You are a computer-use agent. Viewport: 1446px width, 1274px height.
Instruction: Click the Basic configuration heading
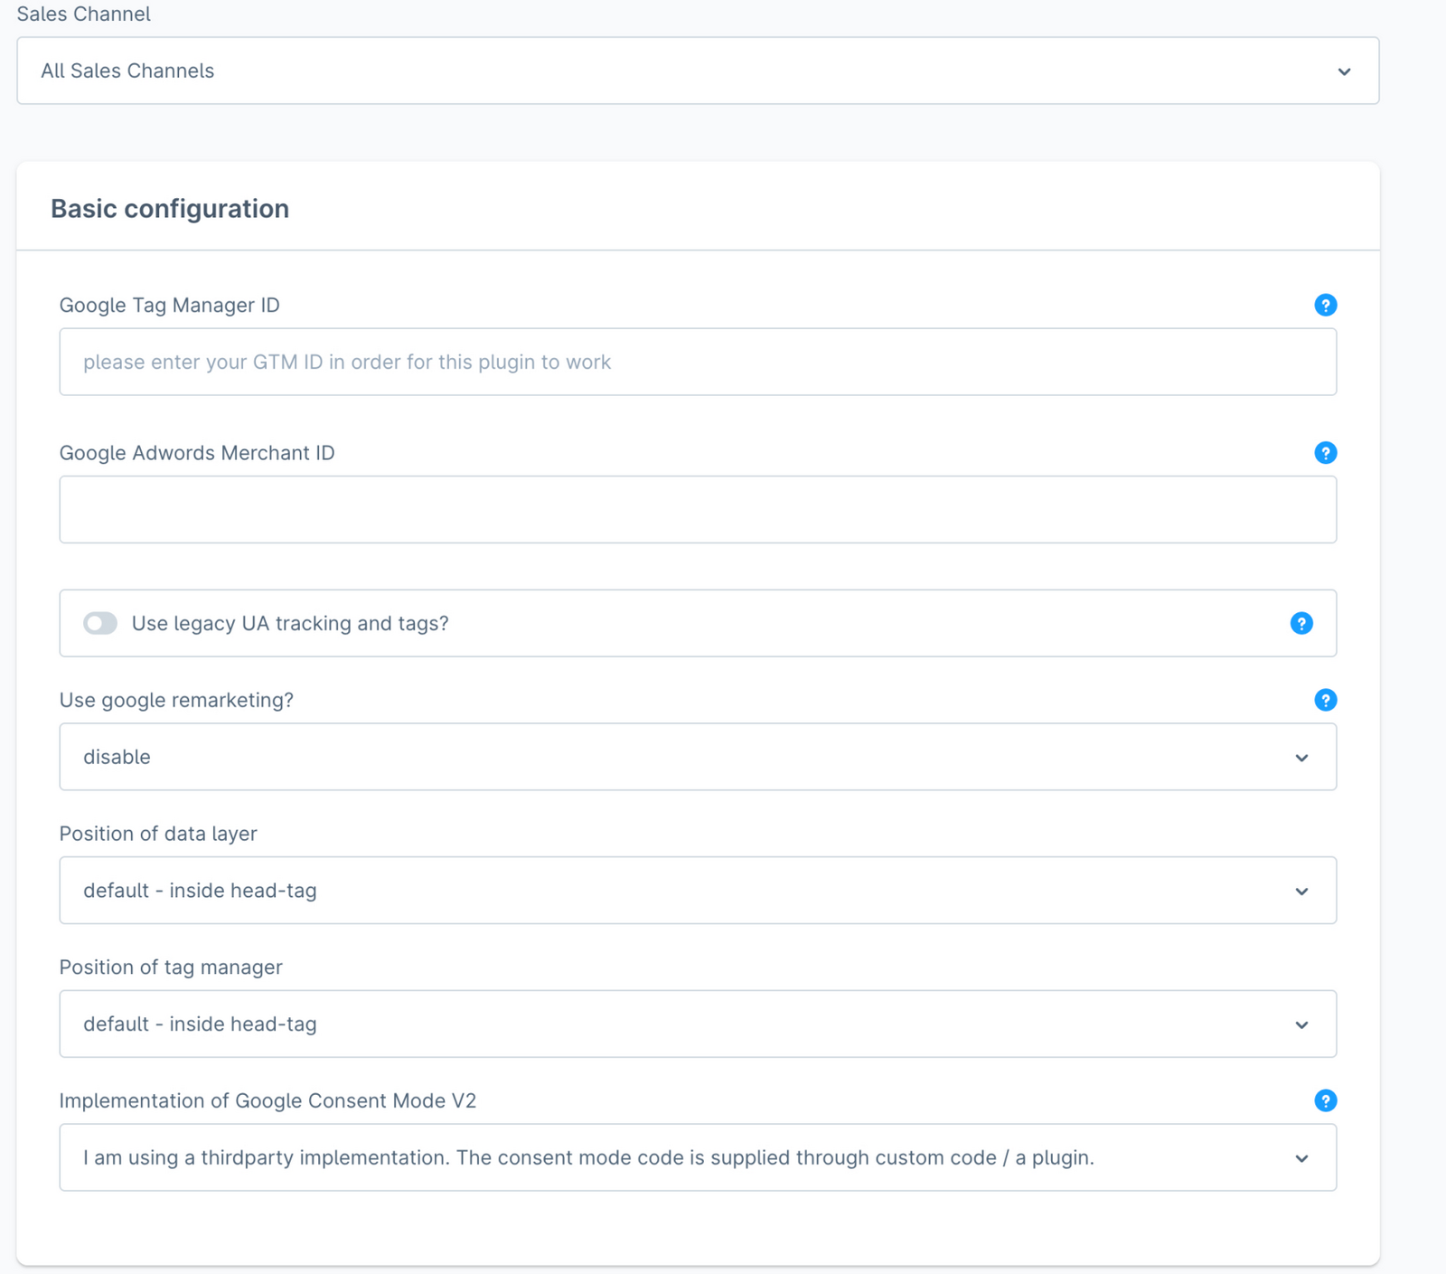(170, 209)
